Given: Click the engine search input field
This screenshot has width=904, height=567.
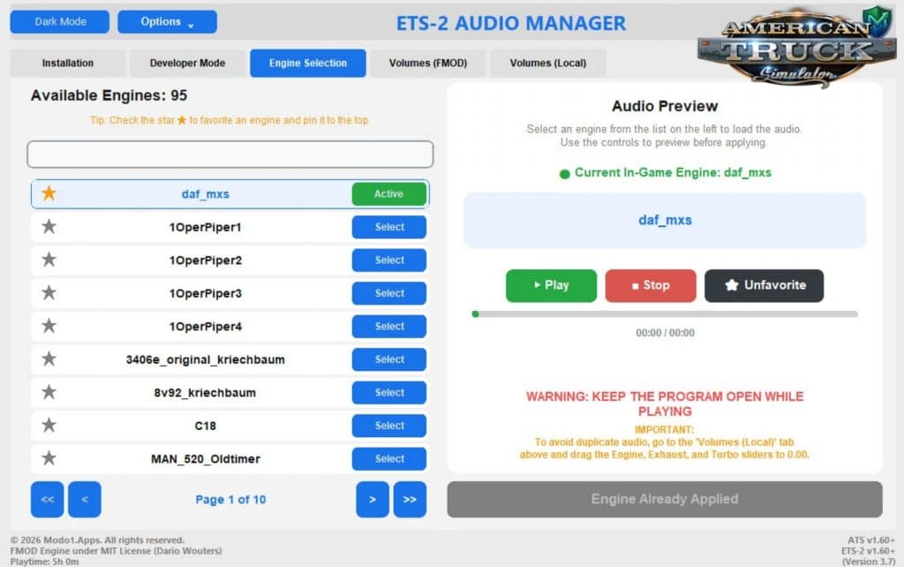Looking at the screenshot, I should click(x=230, y=155).
